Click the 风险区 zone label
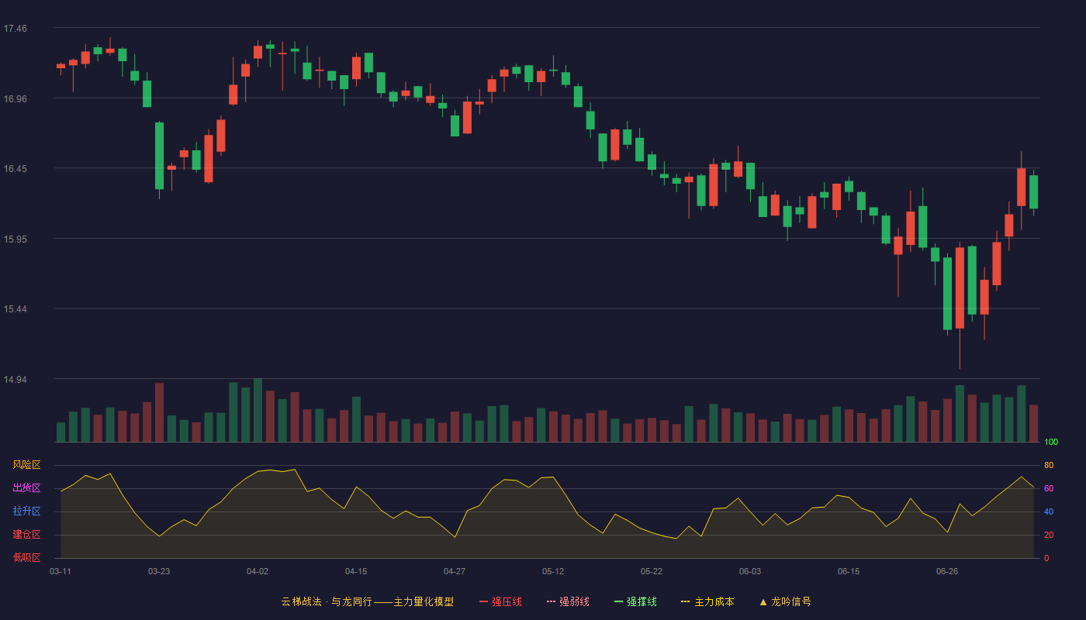This screenshot has height=620, width=1086. pyautogui.click(x=26, y=465)
